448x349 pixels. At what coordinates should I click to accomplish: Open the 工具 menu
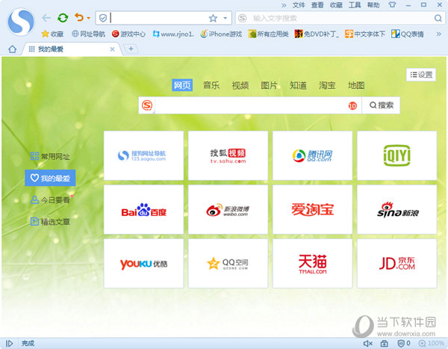coord(355,4)
